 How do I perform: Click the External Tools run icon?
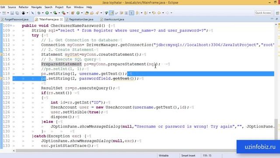click(63, 13)
